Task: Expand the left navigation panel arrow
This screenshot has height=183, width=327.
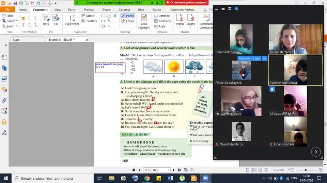Action: (x=6, y=45)
